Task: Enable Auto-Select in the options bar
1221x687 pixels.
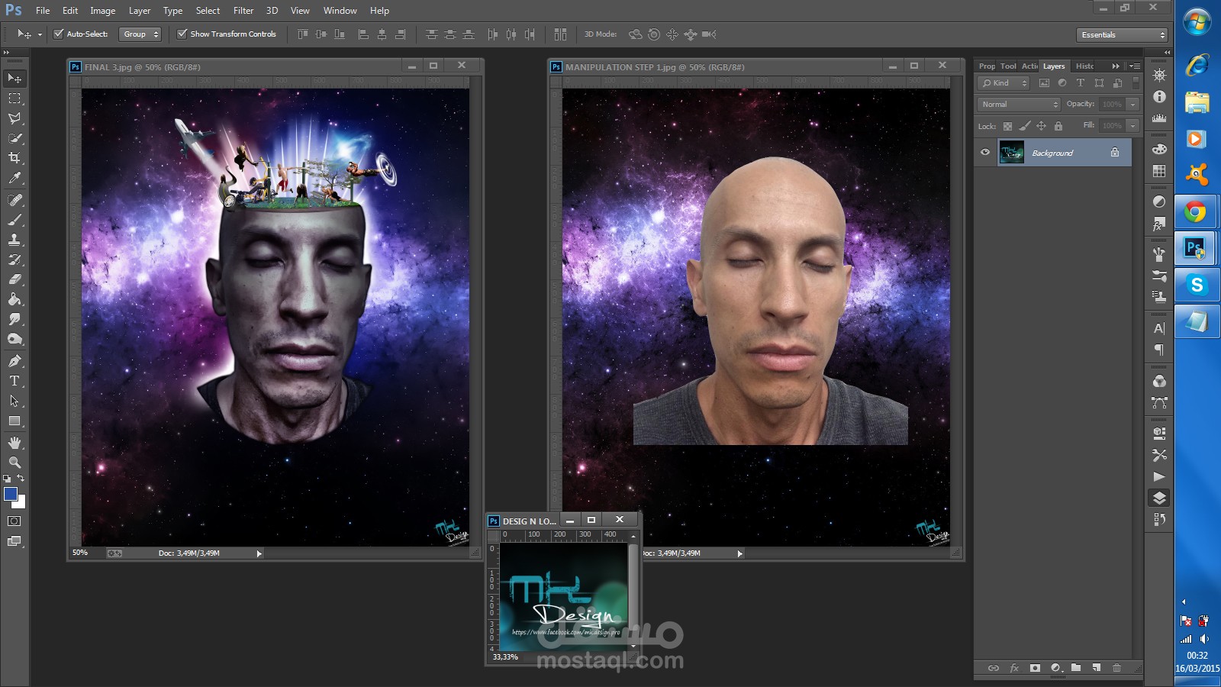Action: [58, 34]
